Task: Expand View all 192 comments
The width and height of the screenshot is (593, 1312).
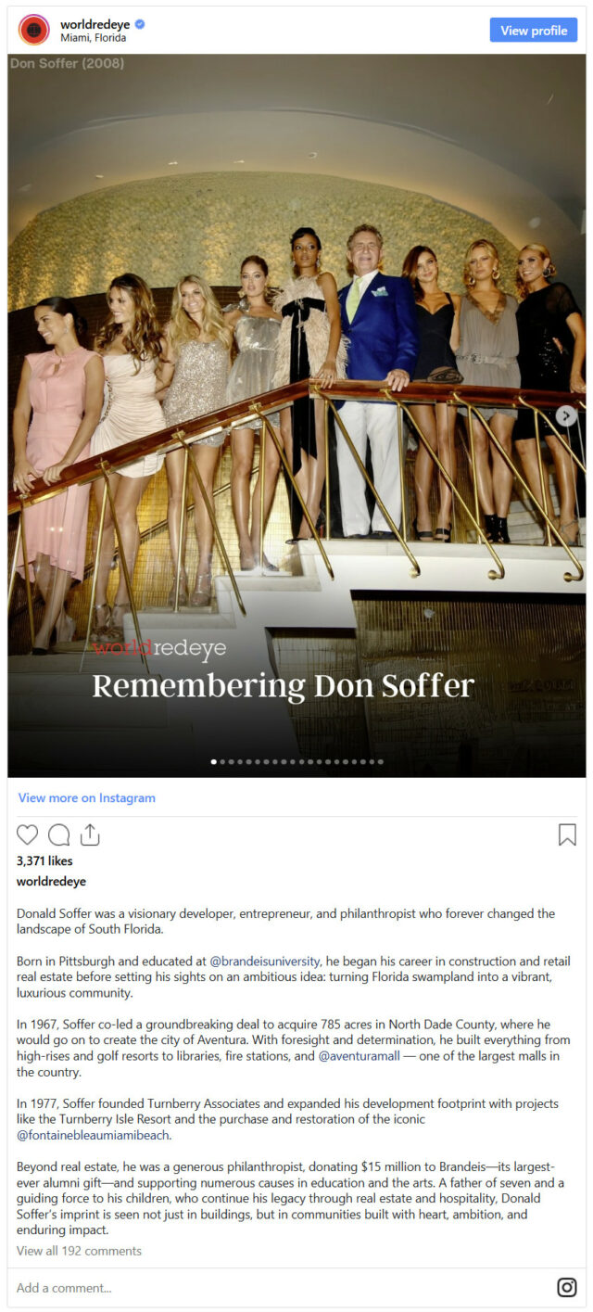Action: pyautogui.click(x=79, y=1251)
